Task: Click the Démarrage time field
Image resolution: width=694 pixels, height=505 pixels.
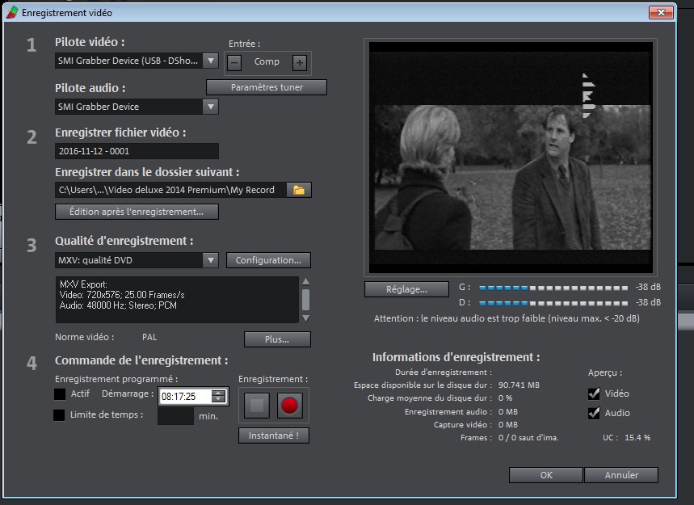Action: (x=186, y=397)
